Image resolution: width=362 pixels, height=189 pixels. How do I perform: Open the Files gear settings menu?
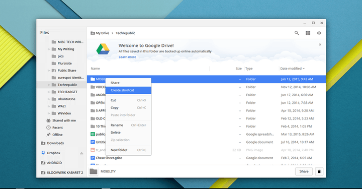[319, 33]
